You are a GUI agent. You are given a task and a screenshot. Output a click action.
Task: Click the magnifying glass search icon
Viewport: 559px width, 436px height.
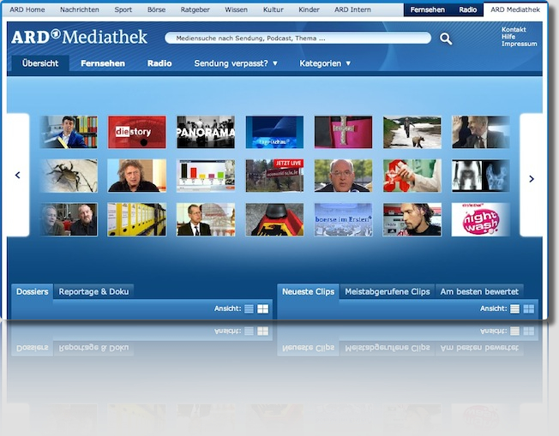[x=446, y=39]
